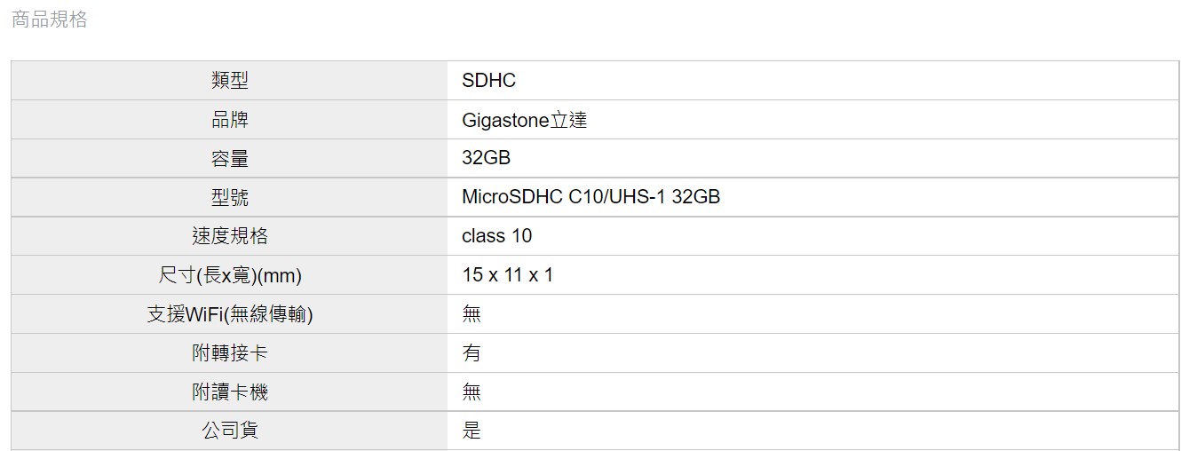The image size is (1181, 451).
Task: Click the MicroSDHC C10/UHS-1 32GB model text
Action: (591, 197)
